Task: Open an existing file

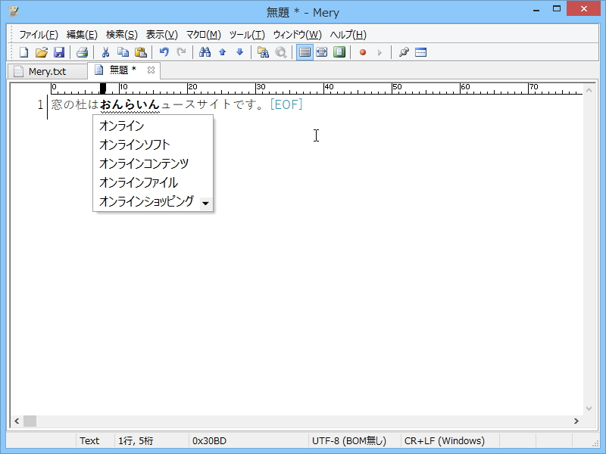Action: tap(41, 52)
